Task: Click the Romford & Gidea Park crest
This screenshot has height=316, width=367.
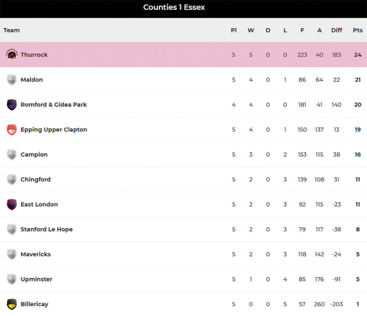Action: pos(12,105)
